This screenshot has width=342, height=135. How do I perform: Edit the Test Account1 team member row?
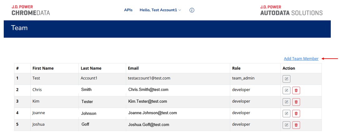286,79
